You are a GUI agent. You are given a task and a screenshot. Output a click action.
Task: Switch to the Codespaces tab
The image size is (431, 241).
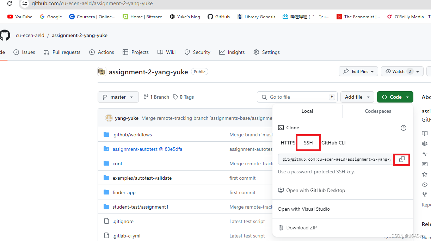pos(377,111)
